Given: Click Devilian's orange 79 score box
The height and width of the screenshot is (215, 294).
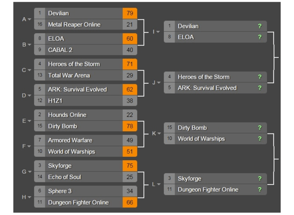Looking at the screenshot, I should 130,13.
